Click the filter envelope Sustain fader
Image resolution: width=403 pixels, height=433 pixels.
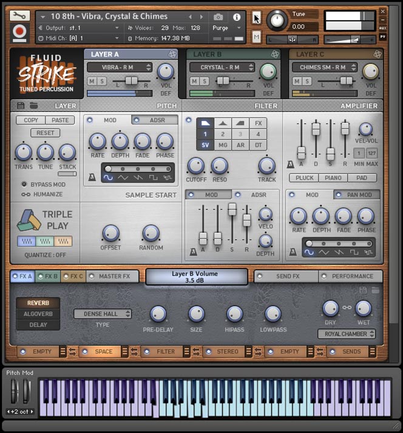tap(232, 209)
